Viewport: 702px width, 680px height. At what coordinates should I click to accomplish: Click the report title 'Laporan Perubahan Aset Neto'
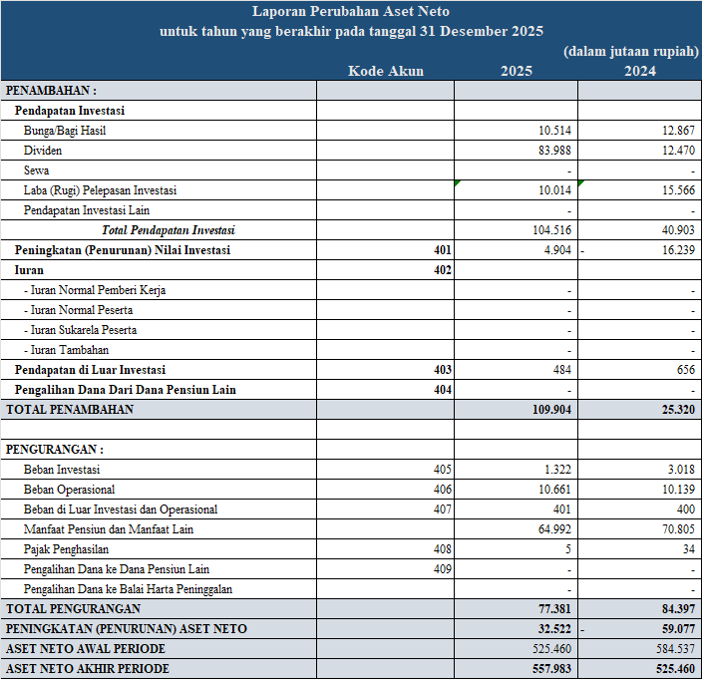point(351,12)
